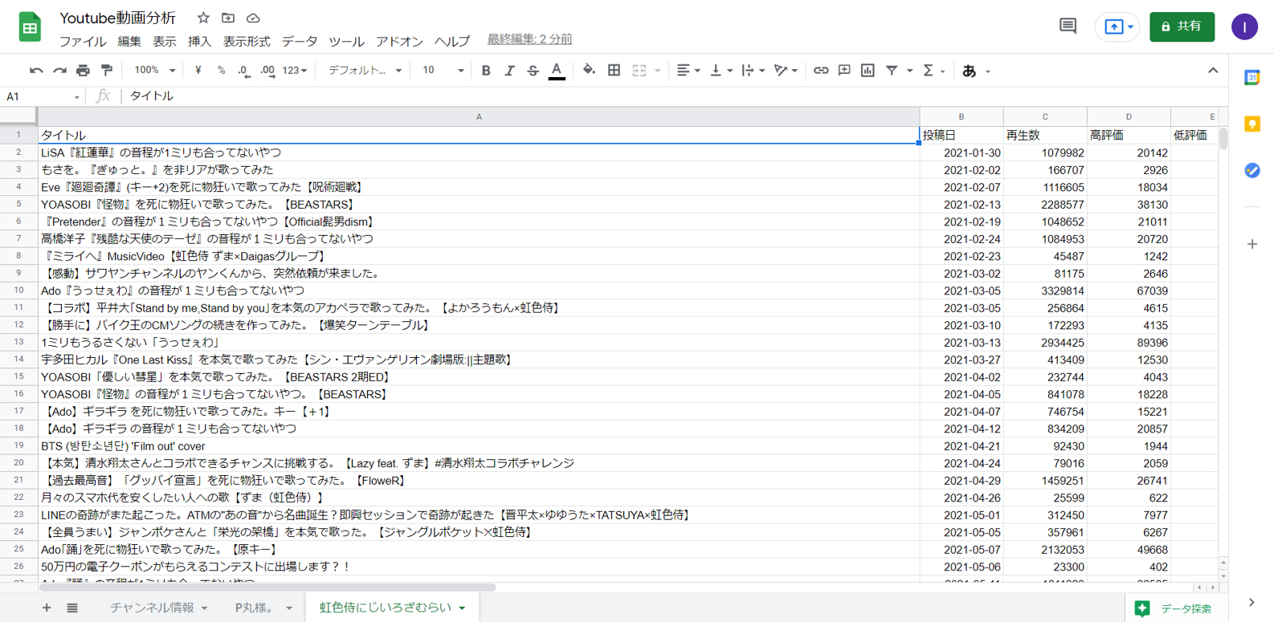
Task: Open the データ menu
Action: pyautogui.click(x=300, y=41)
